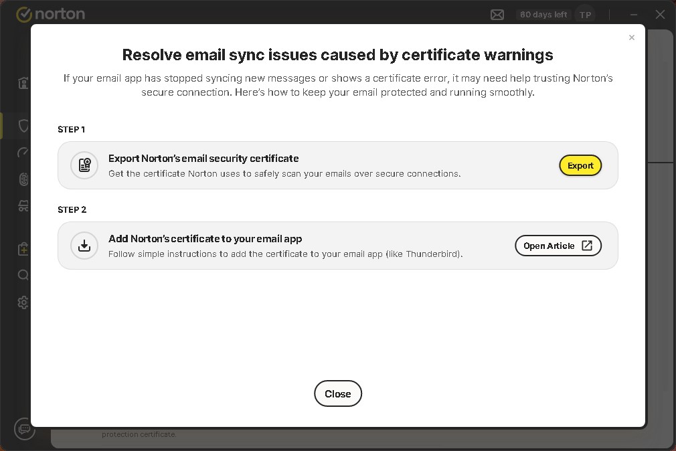676x451 pixels.
Task: Click the yellow Export button
Action: coord(580,165)
